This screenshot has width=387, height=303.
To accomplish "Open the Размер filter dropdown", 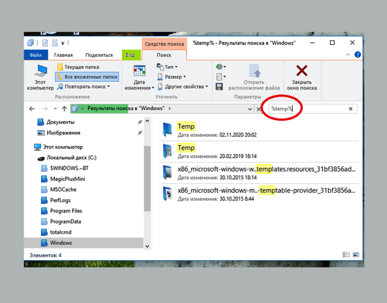I will [170, 76].
